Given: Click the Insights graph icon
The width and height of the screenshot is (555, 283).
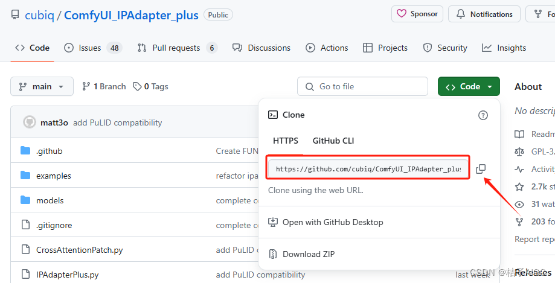Looking at the screenshot, I should point(487,48).
